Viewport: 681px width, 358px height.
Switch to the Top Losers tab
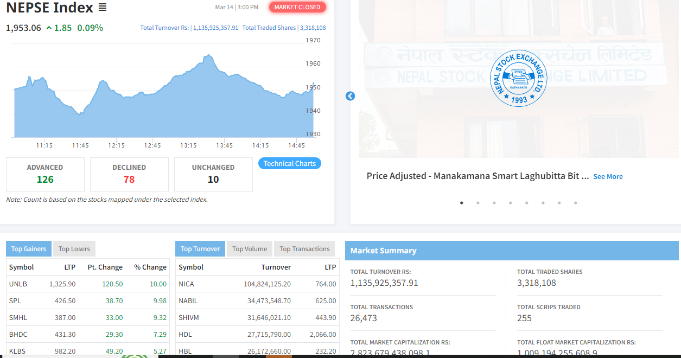pos(74,249)
